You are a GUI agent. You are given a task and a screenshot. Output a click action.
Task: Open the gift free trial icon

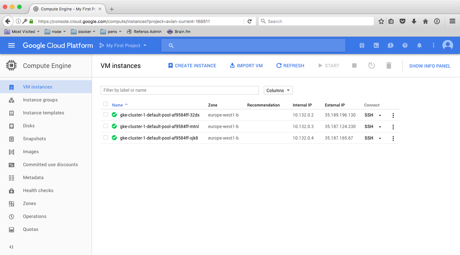(x=362, y=45)
